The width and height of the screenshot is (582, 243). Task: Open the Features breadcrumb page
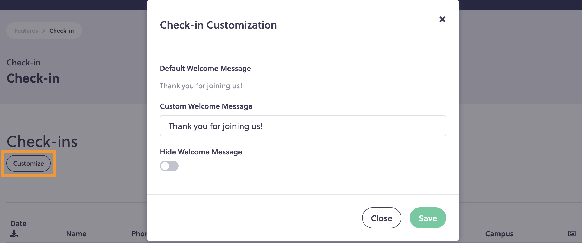coord(26,30)
